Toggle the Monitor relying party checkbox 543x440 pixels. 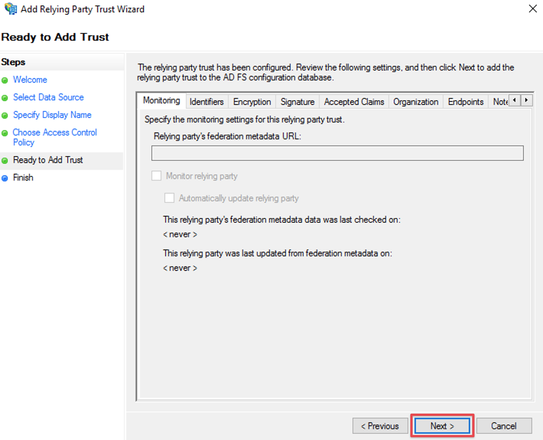[x=156, y=176]
